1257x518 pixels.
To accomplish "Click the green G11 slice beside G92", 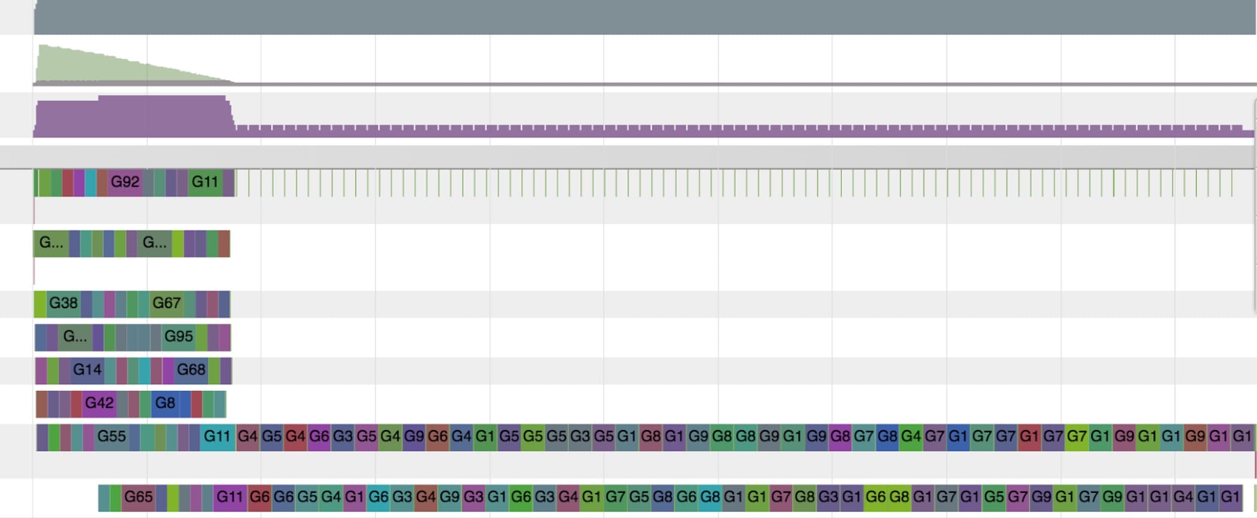I will click(x=205, y=182).
